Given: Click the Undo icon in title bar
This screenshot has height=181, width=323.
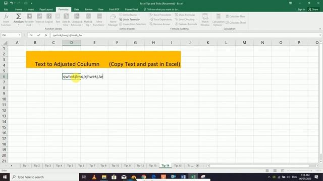Looking at the screenshot, I should click(x=12, y=3).
